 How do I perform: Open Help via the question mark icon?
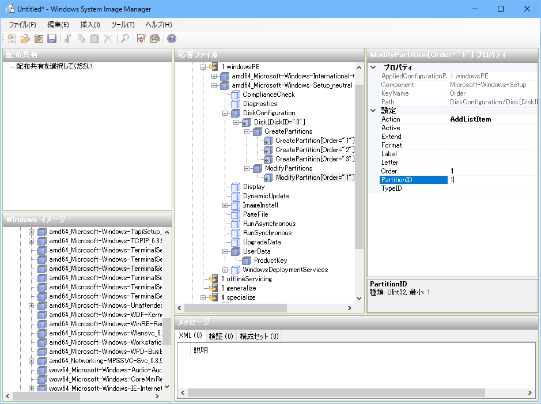point(172,39)
